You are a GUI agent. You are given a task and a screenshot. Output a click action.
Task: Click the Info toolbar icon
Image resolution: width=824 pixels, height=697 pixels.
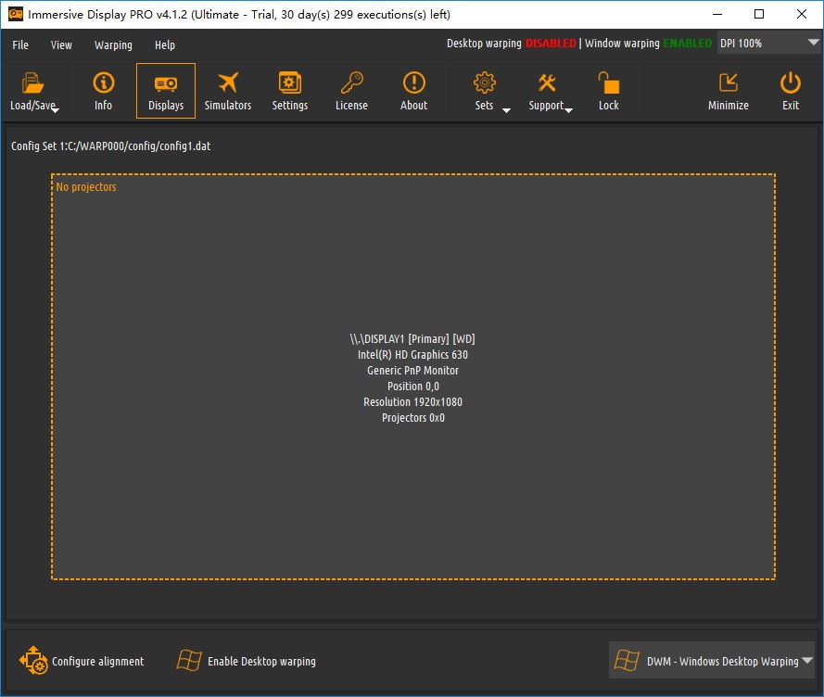point(104,83)
